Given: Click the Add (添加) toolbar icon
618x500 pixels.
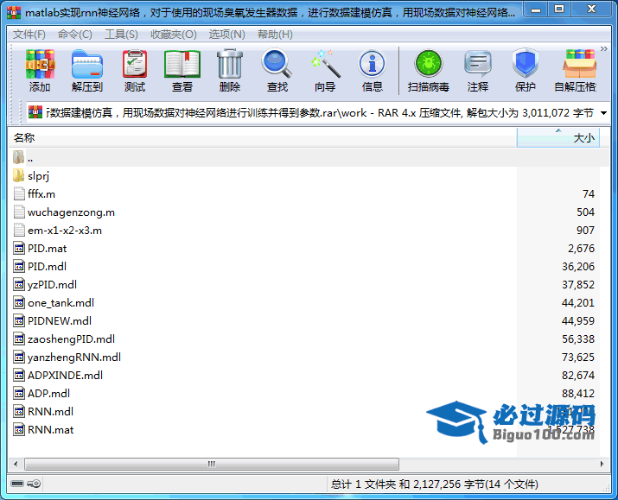Looking at the screenshot, I should (40, 71).
